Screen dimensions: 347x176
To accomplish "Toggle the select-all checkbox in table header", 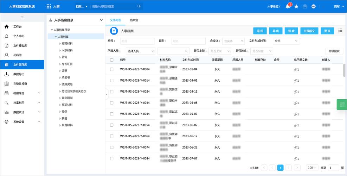I will point(112,60).
